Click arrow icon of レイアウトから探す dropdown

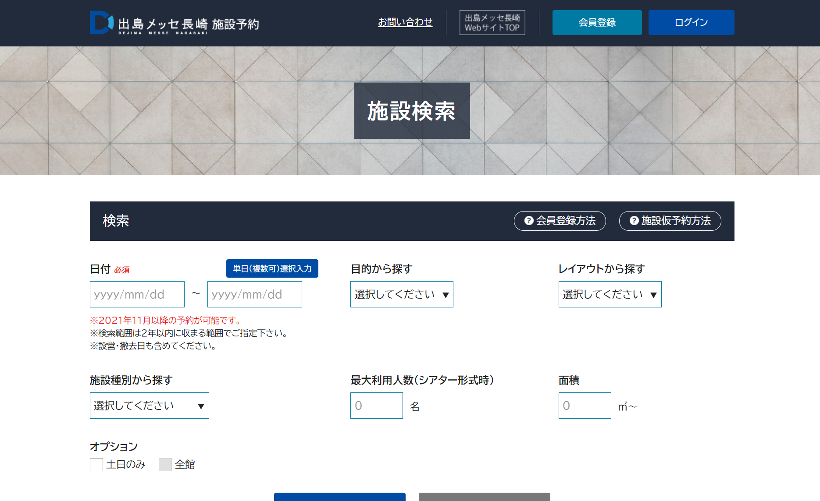[x=653, y=295]
